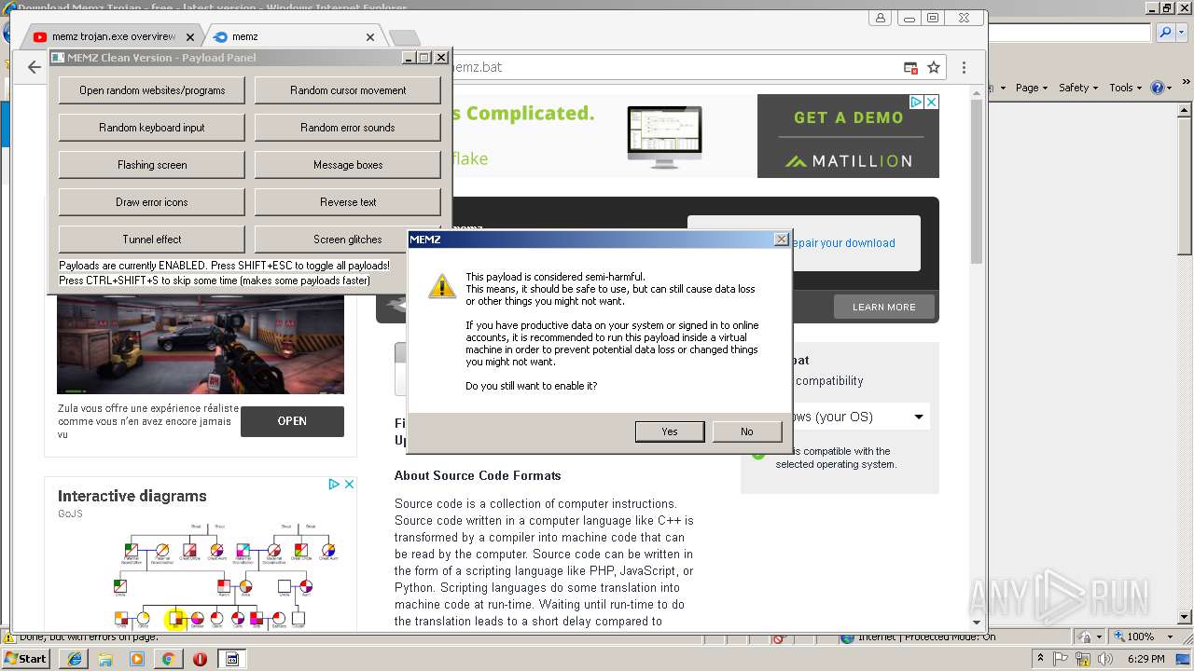Enable Open random websites/programs payload
This screenshot has height=671, width=1194.
click(x=152, y=90)
